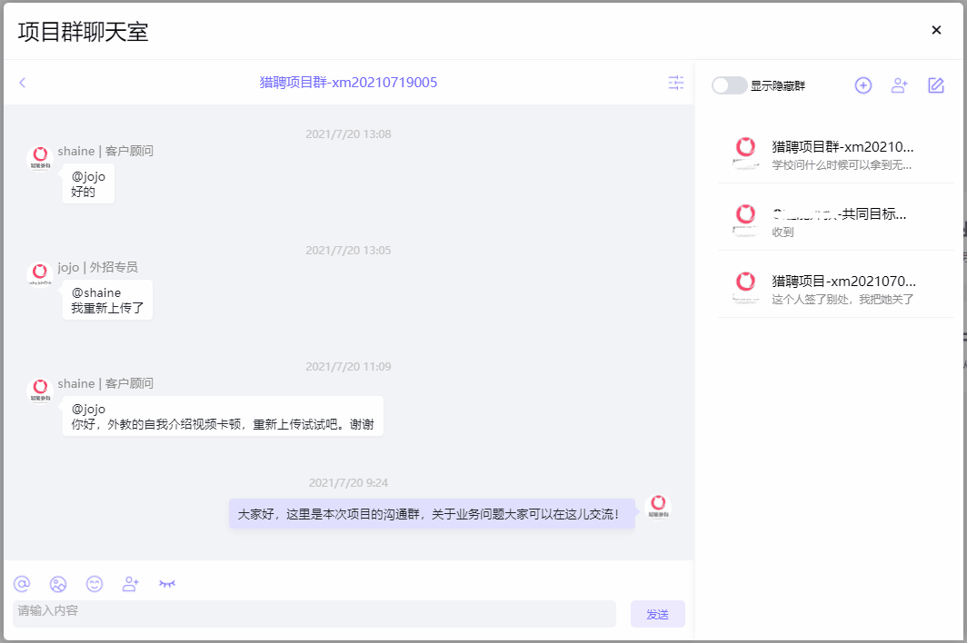Open chat settings sliders icon

tap(676, 83)
